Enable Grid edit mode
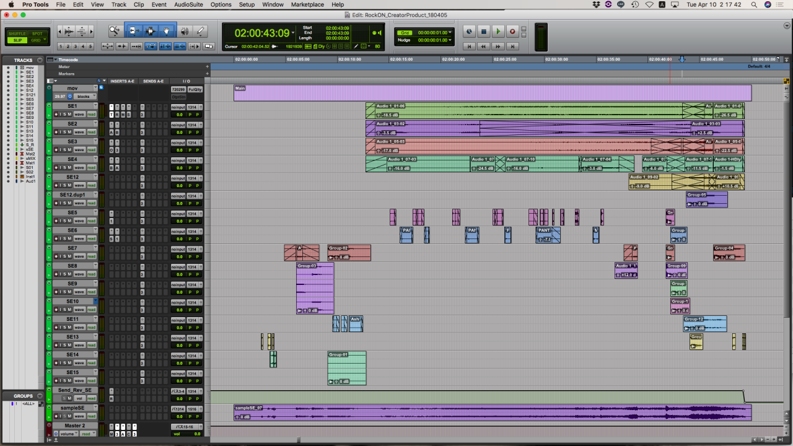The image size is (793, 446). [x=36, y=40]
